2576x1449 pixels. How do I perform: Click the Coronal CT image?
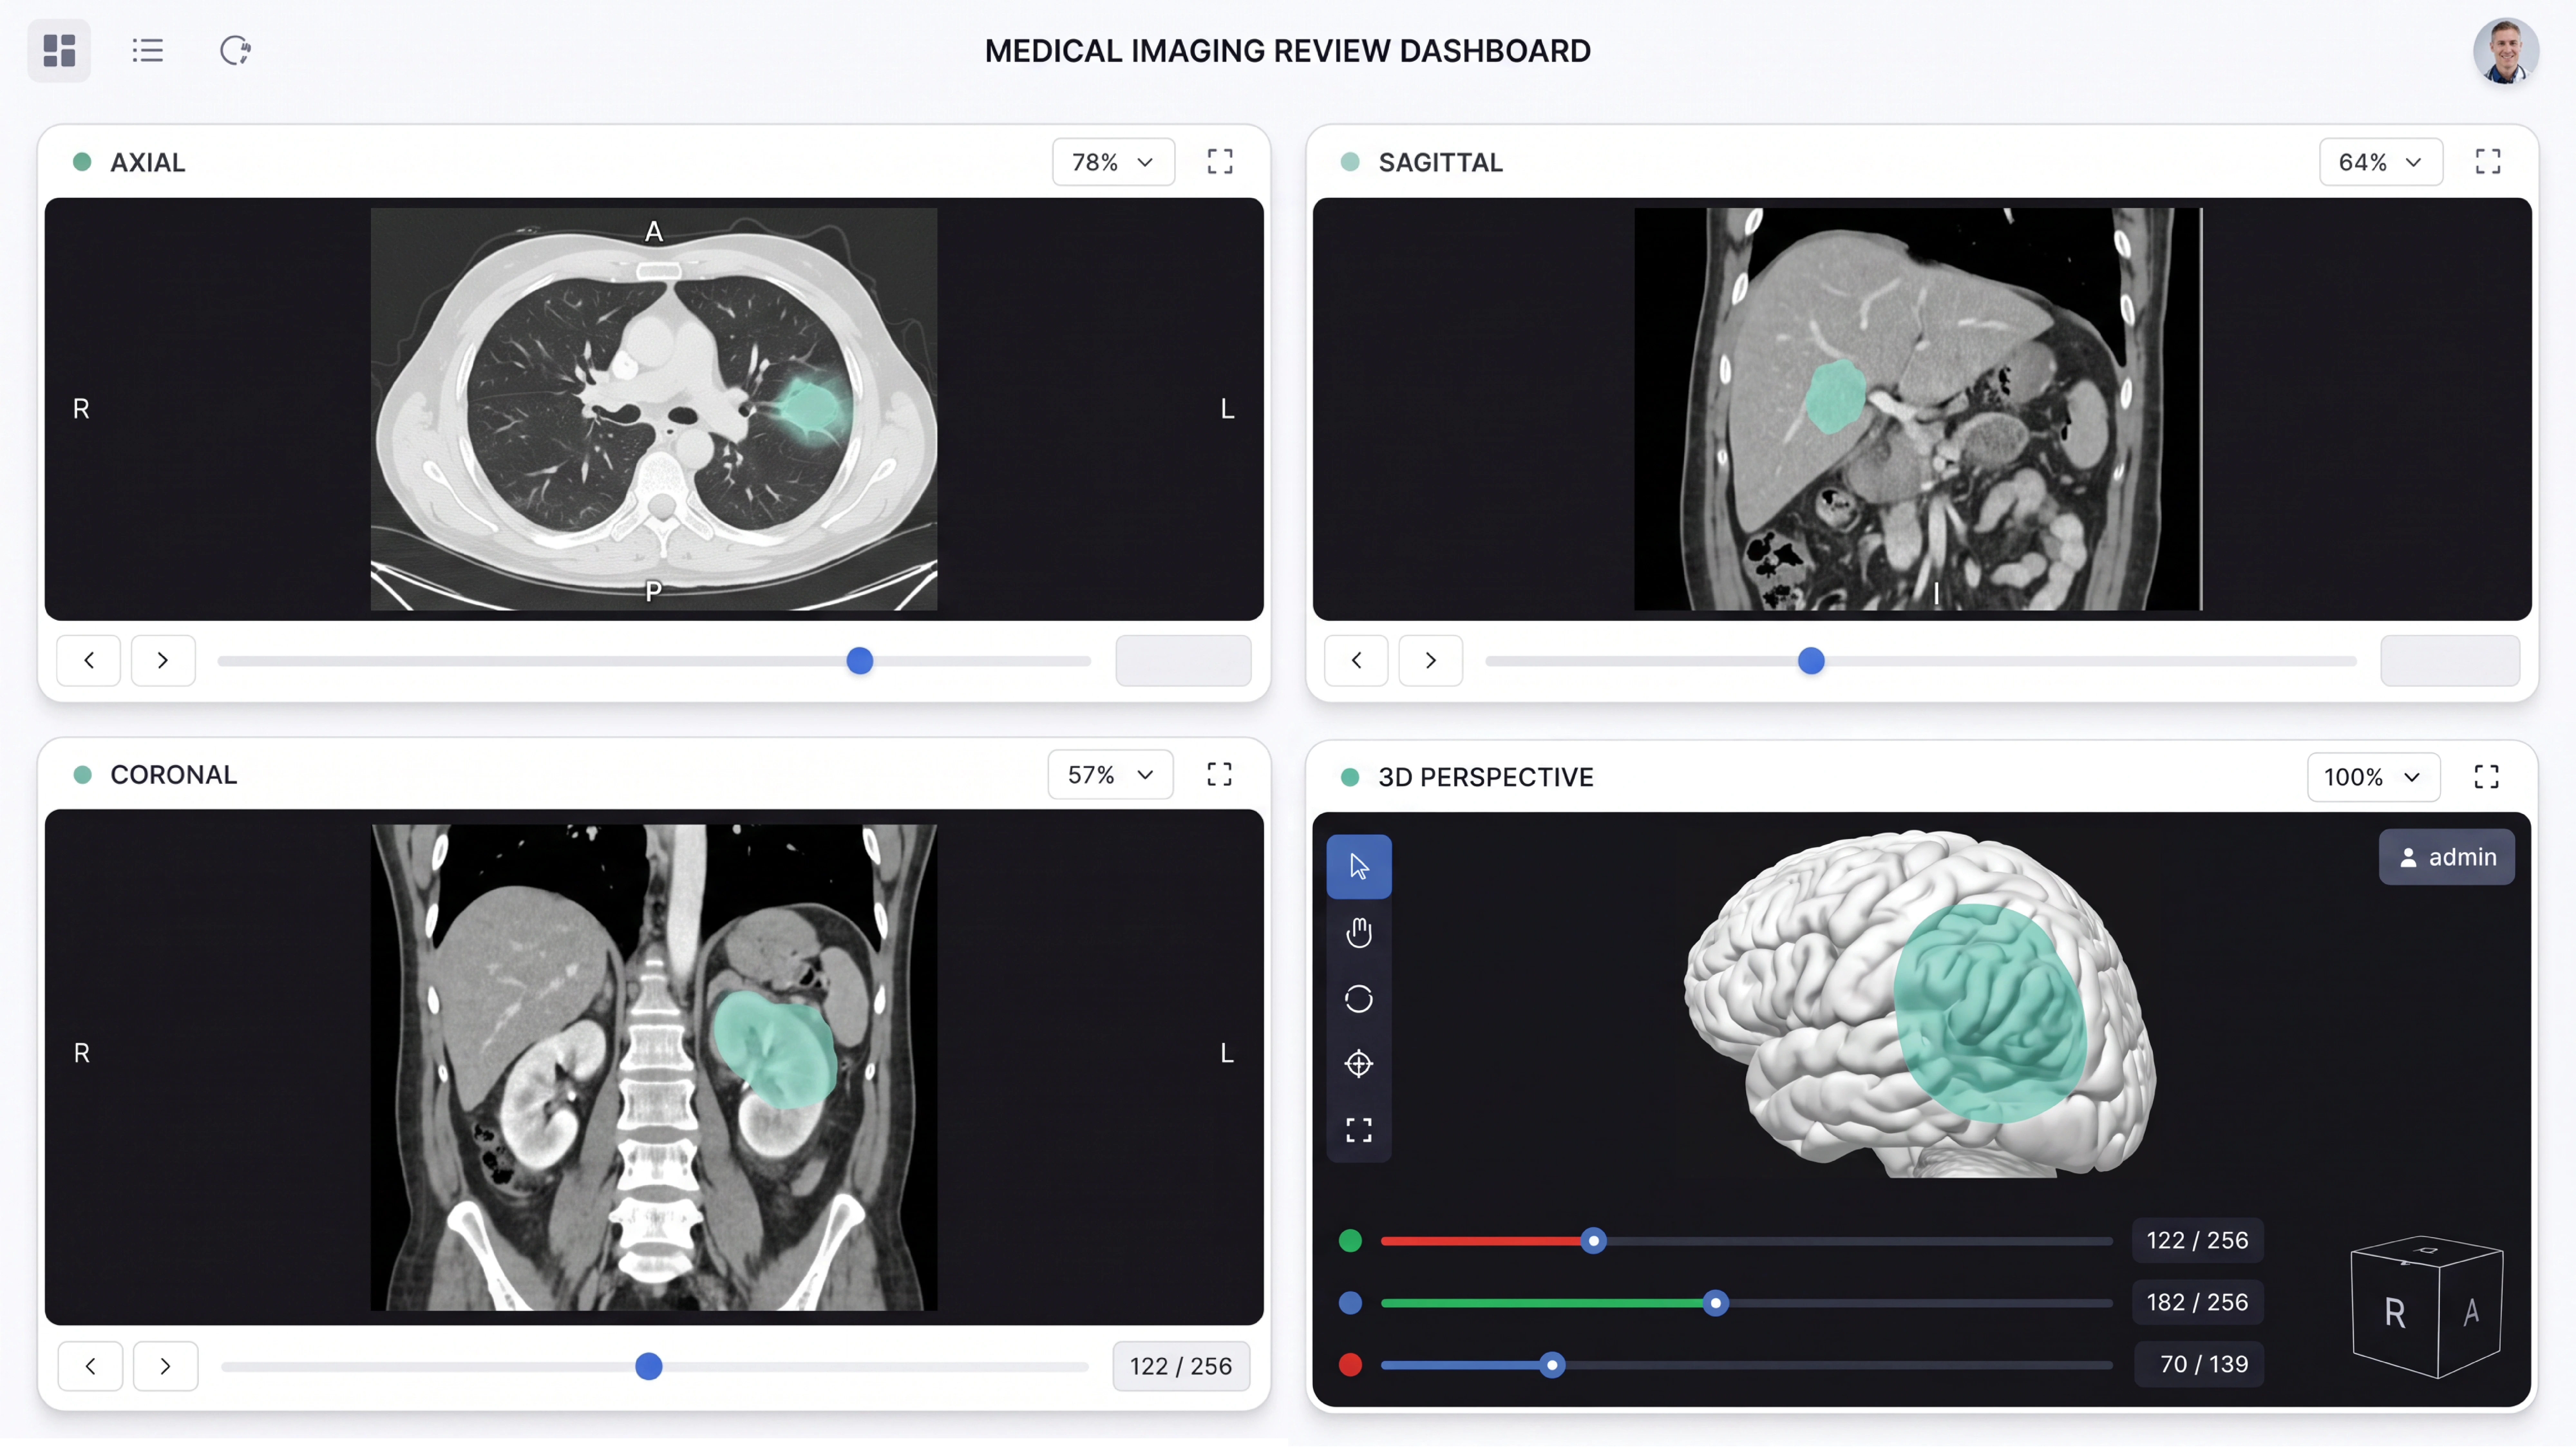[654, 1067]
